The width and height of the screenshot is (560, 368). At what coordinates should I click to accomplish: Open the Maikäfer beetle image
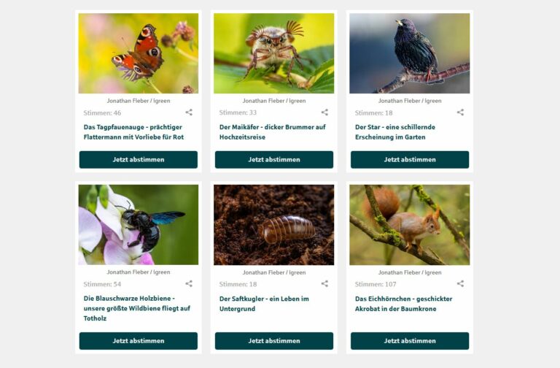click(x=274, y=53)
